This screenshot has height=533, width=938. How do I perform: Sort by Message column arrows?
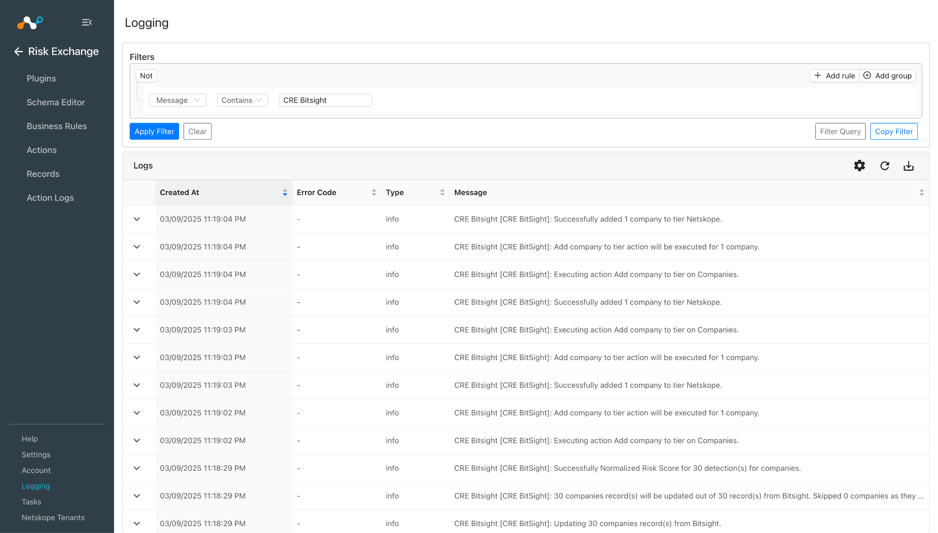pyautogui.click(x=922, y=193)
